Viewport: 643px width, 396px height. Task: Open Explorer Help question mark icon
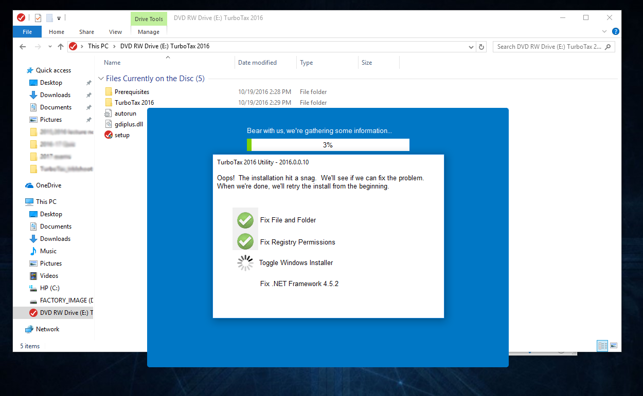click(616, 31)
